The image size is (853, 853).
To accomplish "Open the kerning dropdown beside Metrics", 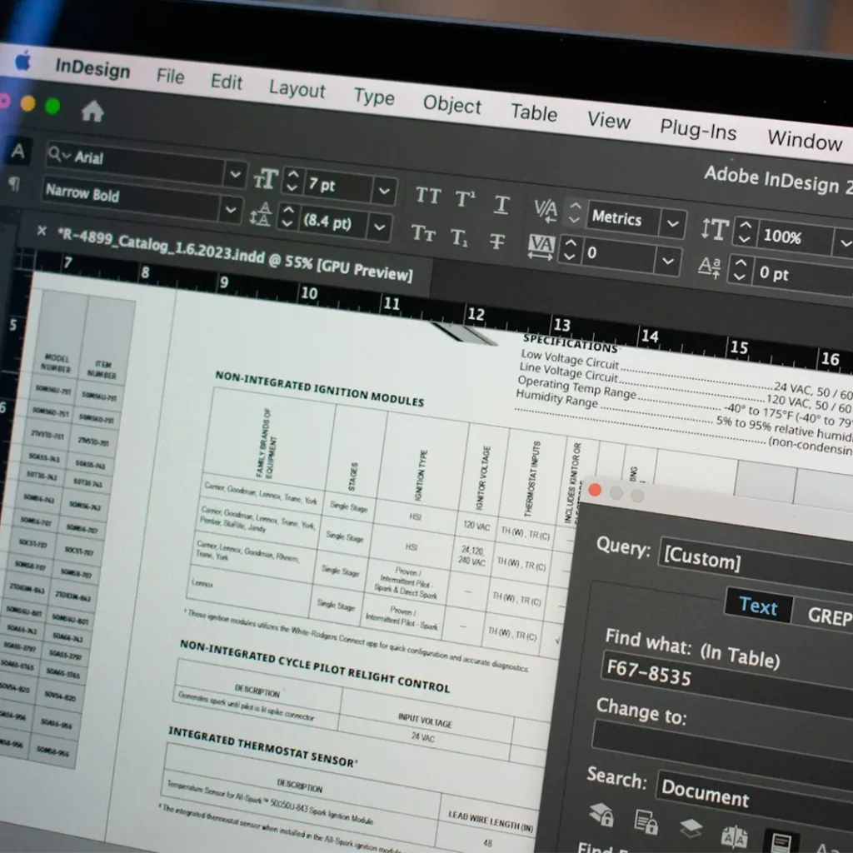I will [x=672, y=223].
